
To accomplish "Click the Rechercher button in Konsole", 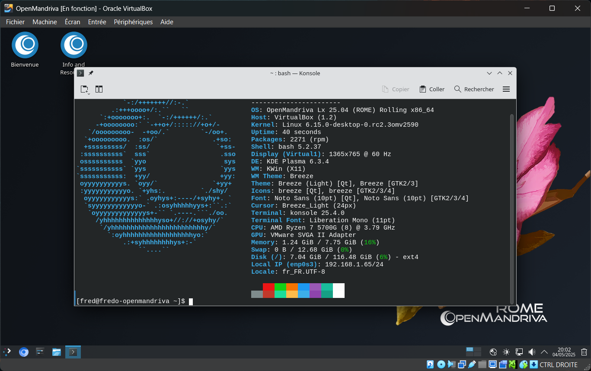I will tap(474, 89).
